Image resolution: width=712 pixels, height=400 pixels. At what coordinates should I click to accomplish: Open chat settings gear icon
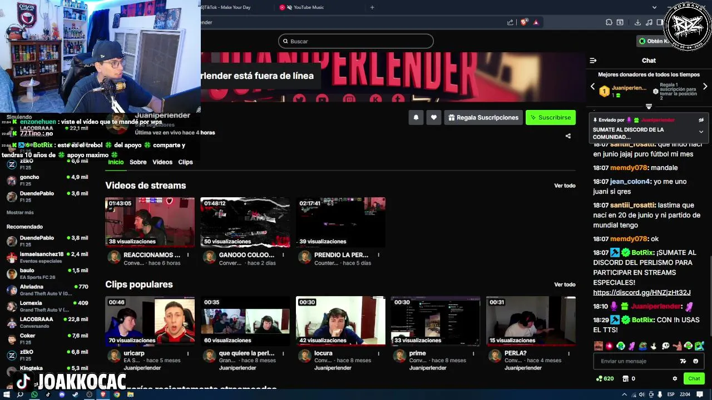[675, 379]
